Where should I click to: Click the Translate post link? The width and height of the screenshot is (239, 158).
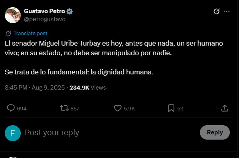(x=30, y=34)
